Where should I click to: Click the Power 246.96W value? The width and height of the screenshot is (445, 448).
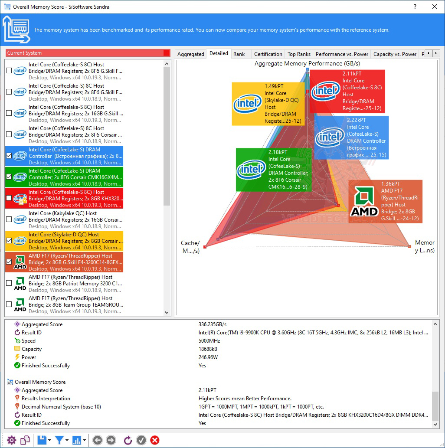[208, 357]
